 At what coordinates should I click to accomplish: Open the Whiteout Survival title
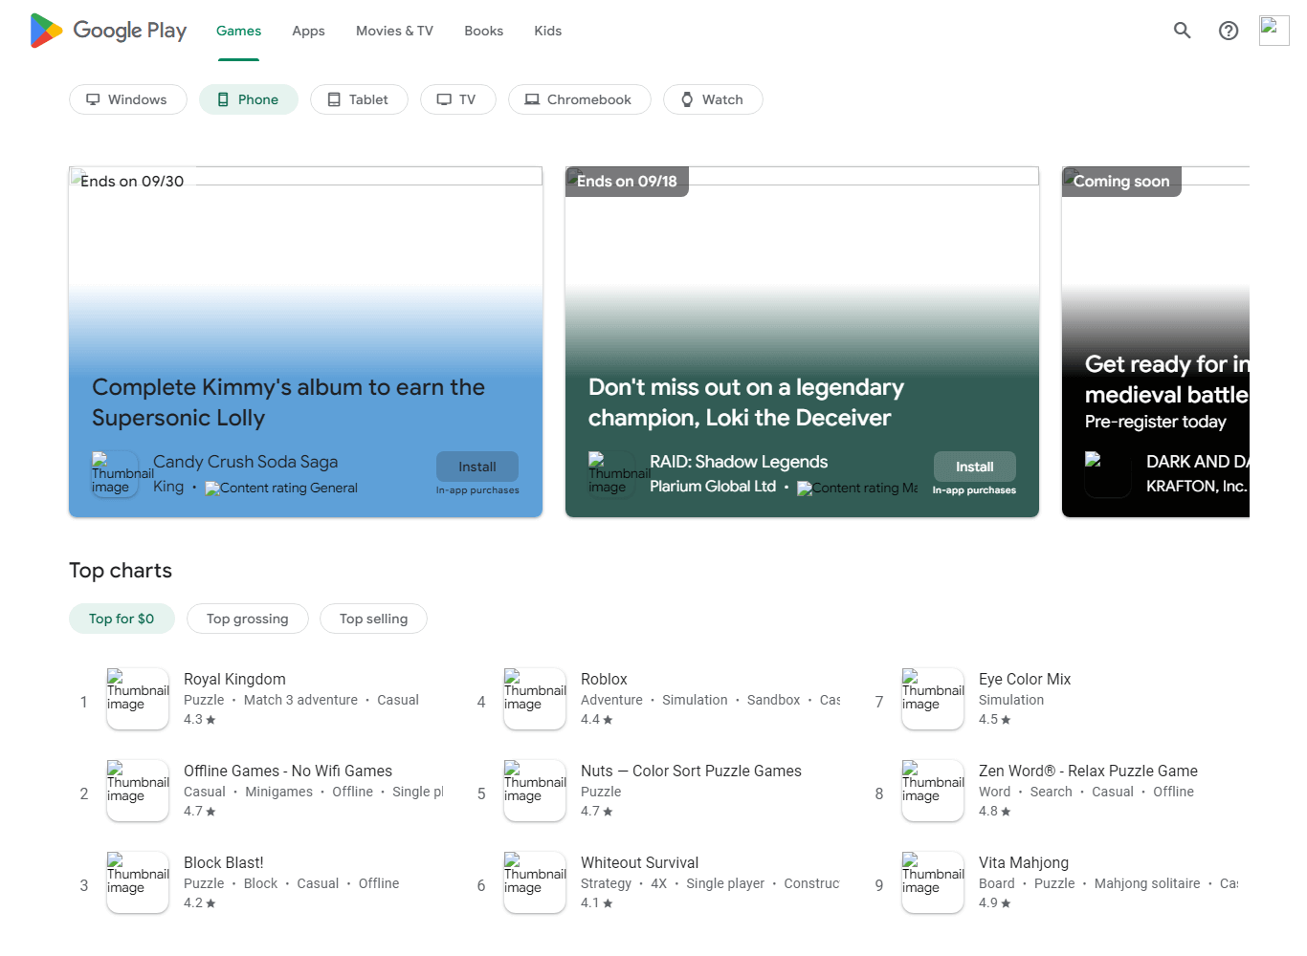tap(639, 862)
